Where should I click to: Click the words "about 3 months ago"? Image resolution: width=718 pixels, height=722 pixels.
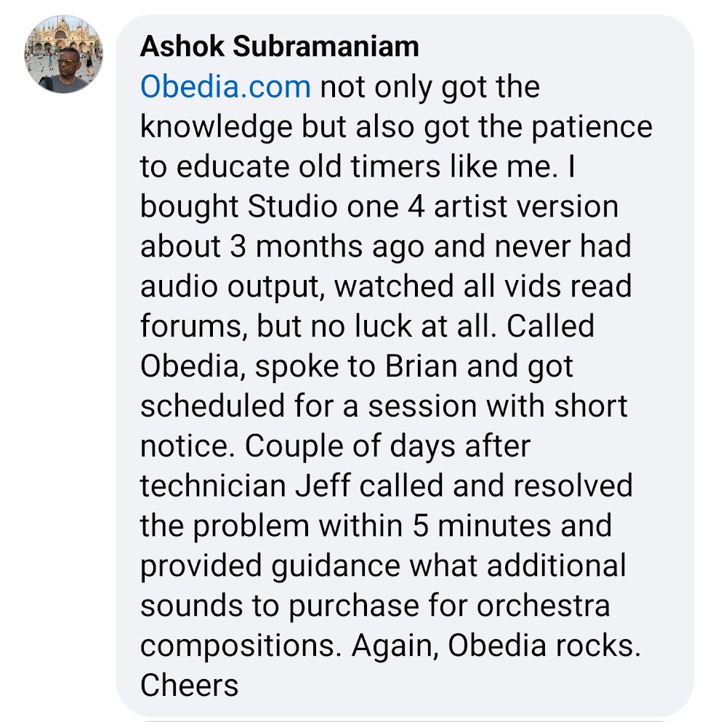click(x=282, y=246)
